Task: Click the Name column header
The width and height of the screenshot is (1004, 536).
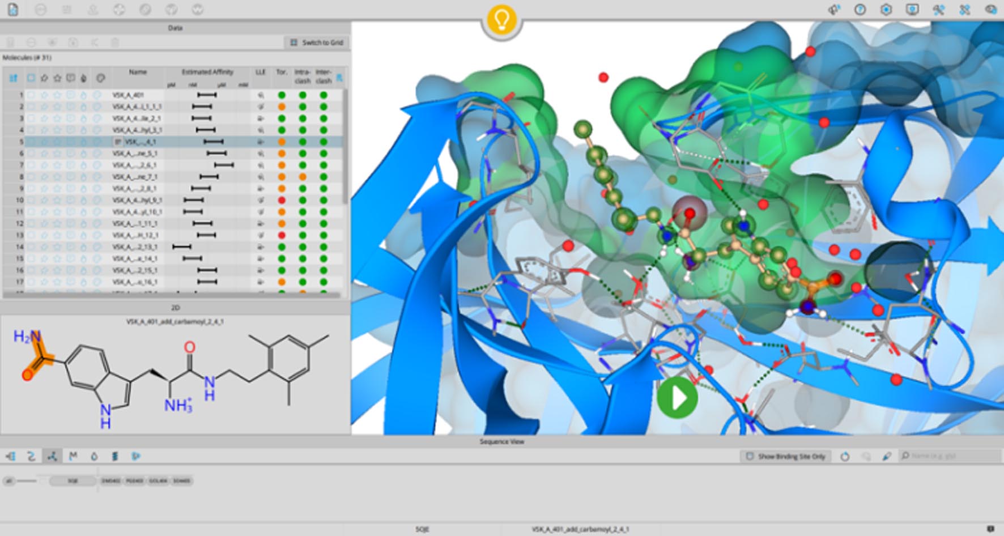Action: [x=138, y=73]
